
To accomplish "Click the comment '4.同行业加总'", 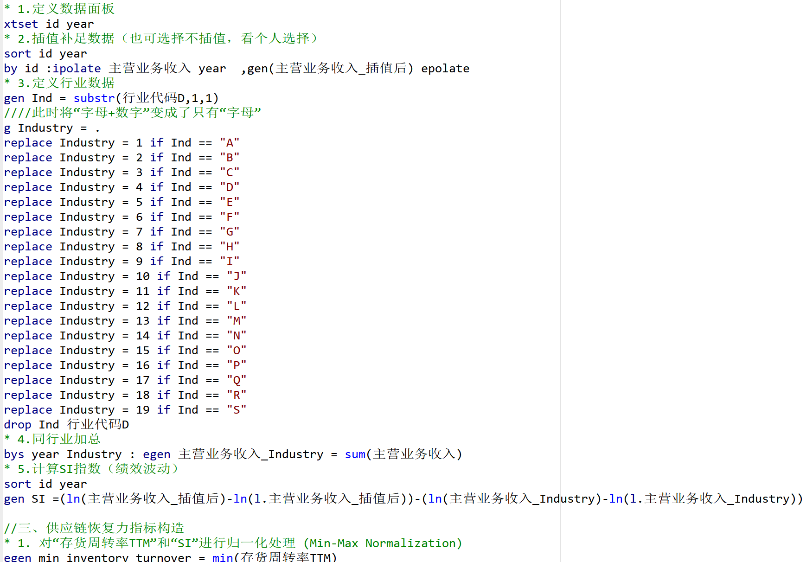I will coord(58,439).
